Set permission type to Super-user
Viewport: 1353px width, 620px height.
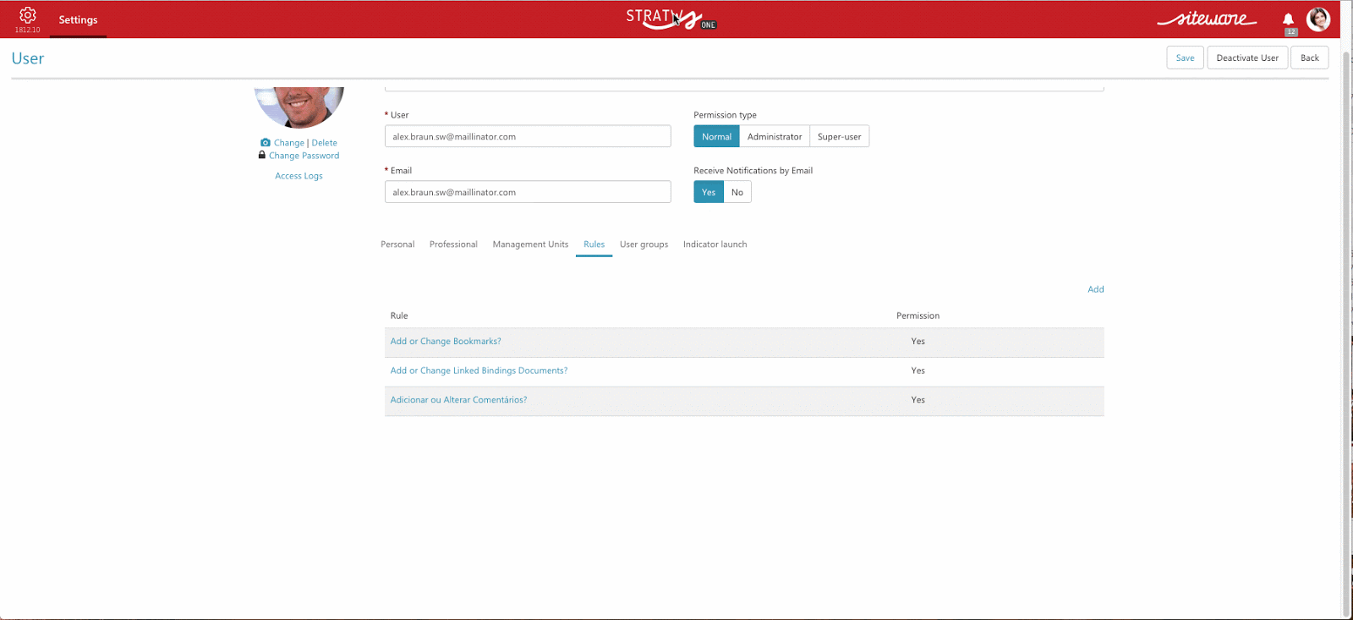(x=839, y=136)
